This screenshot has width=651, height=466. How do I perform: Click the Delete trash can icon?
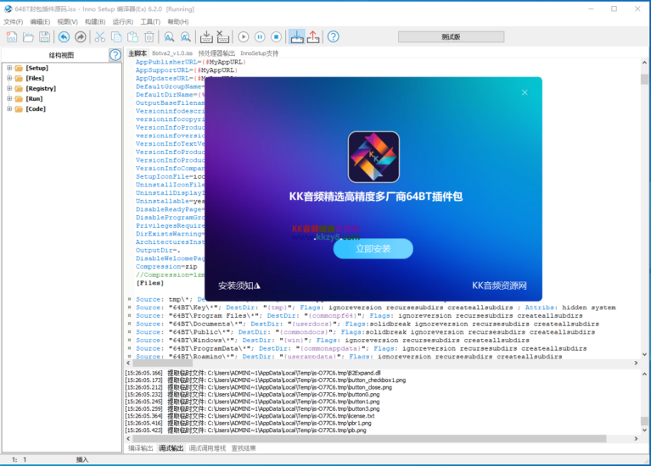pos(149,36)
